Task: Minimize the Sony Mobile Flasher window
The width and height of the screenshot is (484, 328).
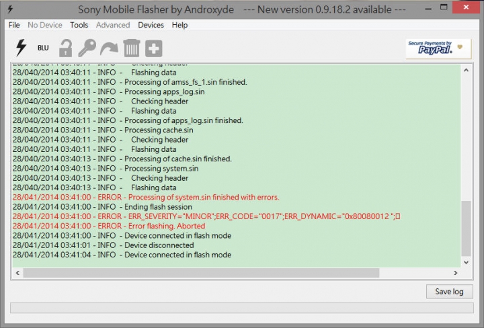Action: [x=428, y=9]
